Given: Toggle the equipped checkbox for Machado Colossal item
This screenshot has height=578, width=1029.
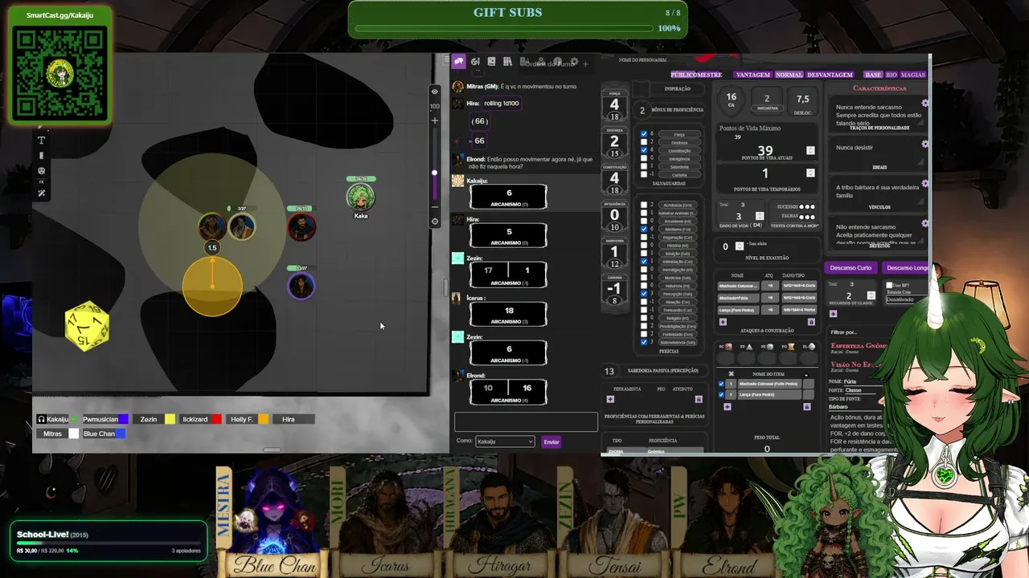Looking at the screenshot, I should pos(721,384).
